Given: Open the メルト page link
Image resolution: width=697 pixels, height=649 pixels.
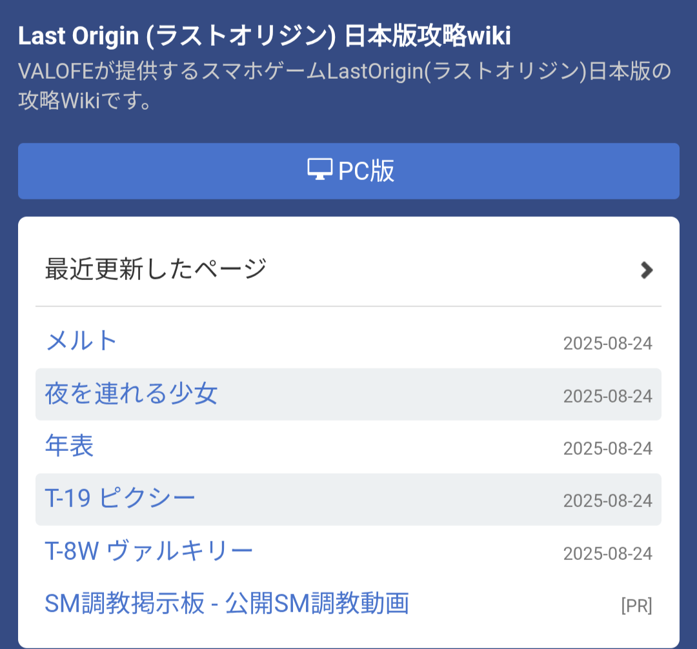Looking at the screenshot, I should [81, 341].
